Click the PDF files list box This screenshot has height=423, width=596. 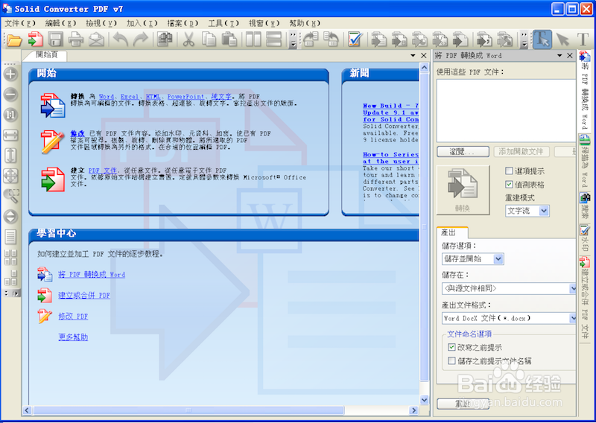(x=506, y=111)
